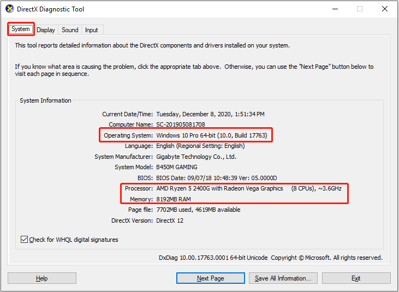
Task: Click computer name 'SC-201905081708'
Action: (x=181, y=124)
